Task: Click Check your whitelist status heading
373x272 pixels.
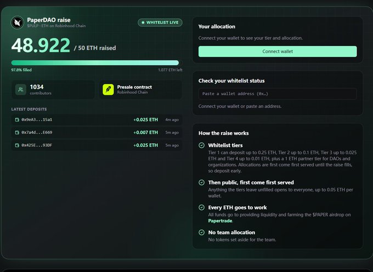Action: 231,80
